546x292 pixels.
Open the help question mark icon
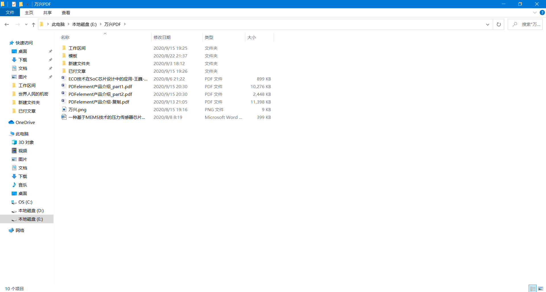click(542, 13)
